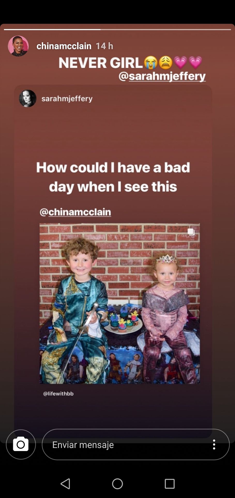Tap the sarahmjeffery username in shared story
235x498 pixels.
(67, 99)
